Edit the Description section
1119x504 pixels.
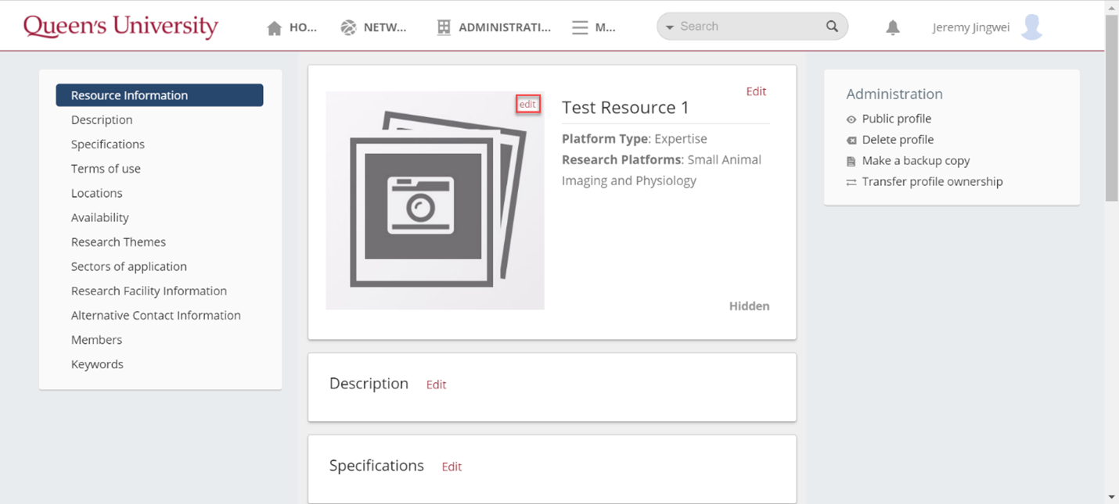(436, 384)
